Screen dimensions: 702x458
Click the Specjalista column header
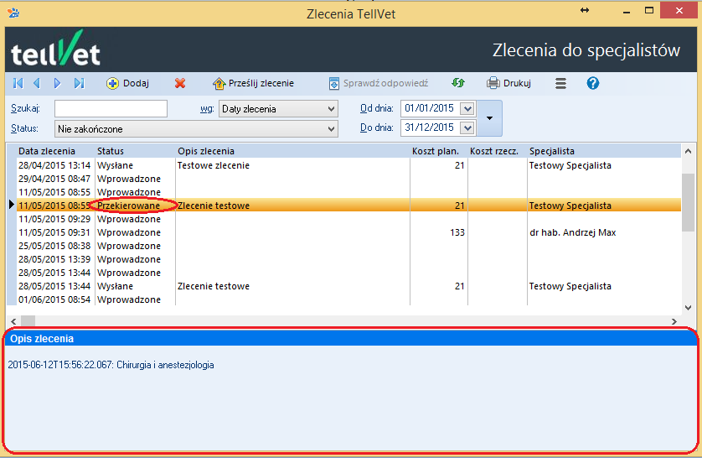pos(551,151)
